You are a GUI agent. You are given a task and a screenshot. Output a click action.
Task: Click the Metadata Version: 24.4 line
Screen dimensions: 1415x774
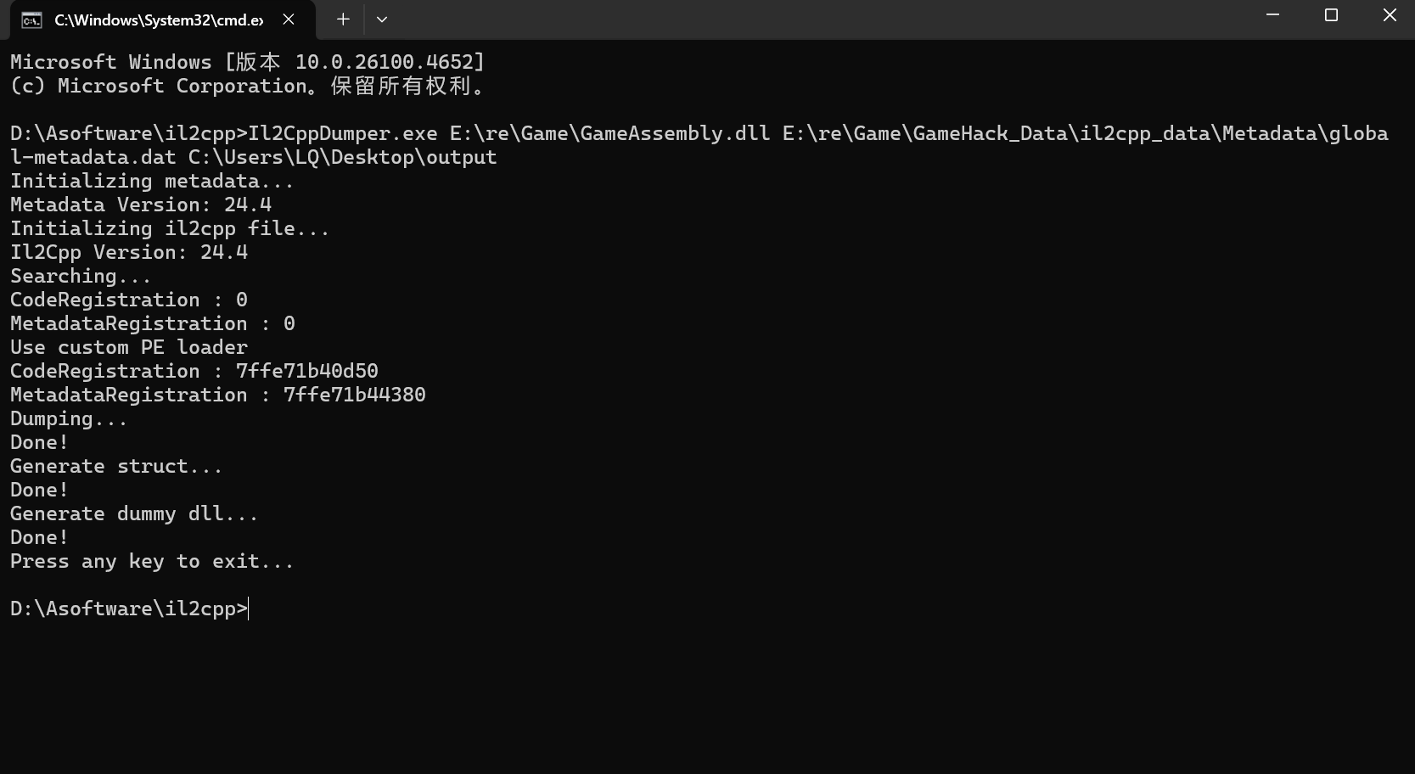tap(141, 205)
